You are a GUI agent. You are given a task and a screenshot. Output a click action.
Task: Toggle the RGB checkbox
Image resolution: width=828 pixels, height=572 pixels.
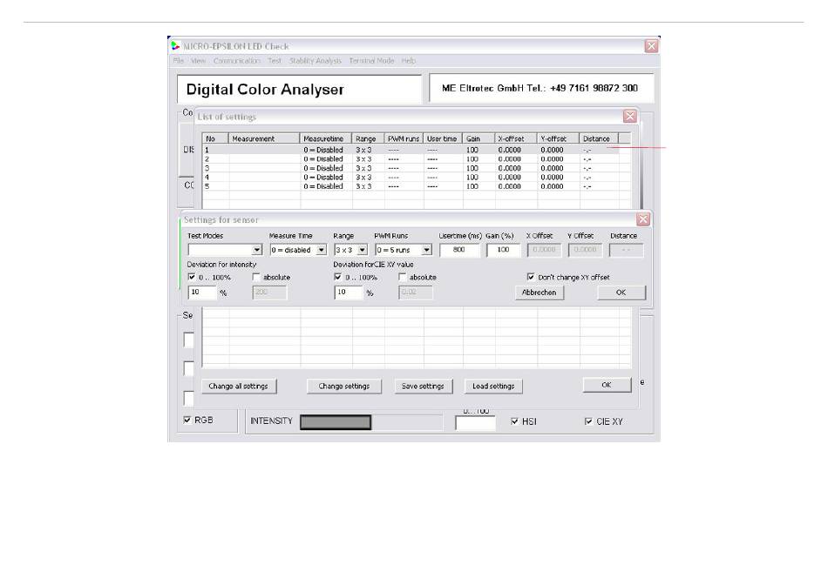pos(187,420)
